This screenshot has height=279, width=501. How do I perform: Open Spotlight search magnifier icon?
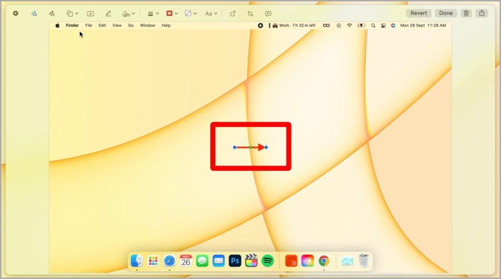[x=373, y=25]
